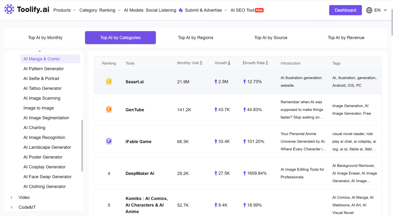Click the gold rank 1 medal badge

(x=109, y=82)
